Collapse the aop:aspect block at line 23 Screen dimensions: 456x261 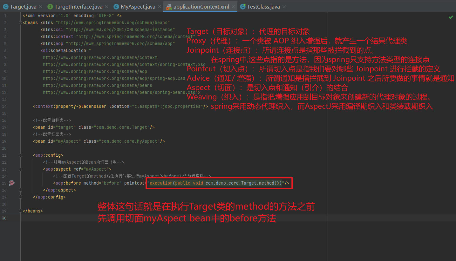click(x=20, y=169)
